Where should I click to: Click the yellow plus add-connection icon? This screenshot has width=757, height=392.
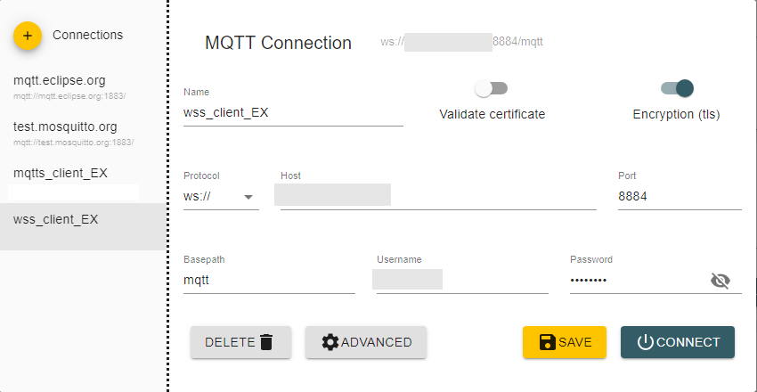[x=28, y=37]
